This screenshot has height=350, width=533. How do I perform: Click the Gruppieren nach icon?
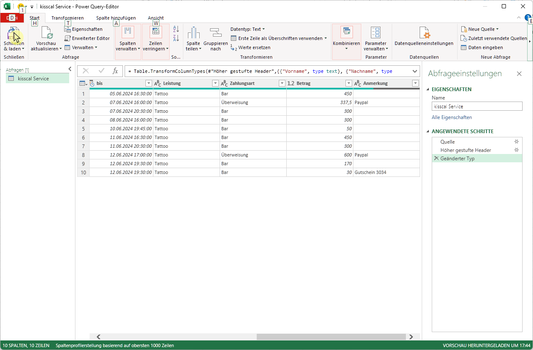click(x=215, y=33)
